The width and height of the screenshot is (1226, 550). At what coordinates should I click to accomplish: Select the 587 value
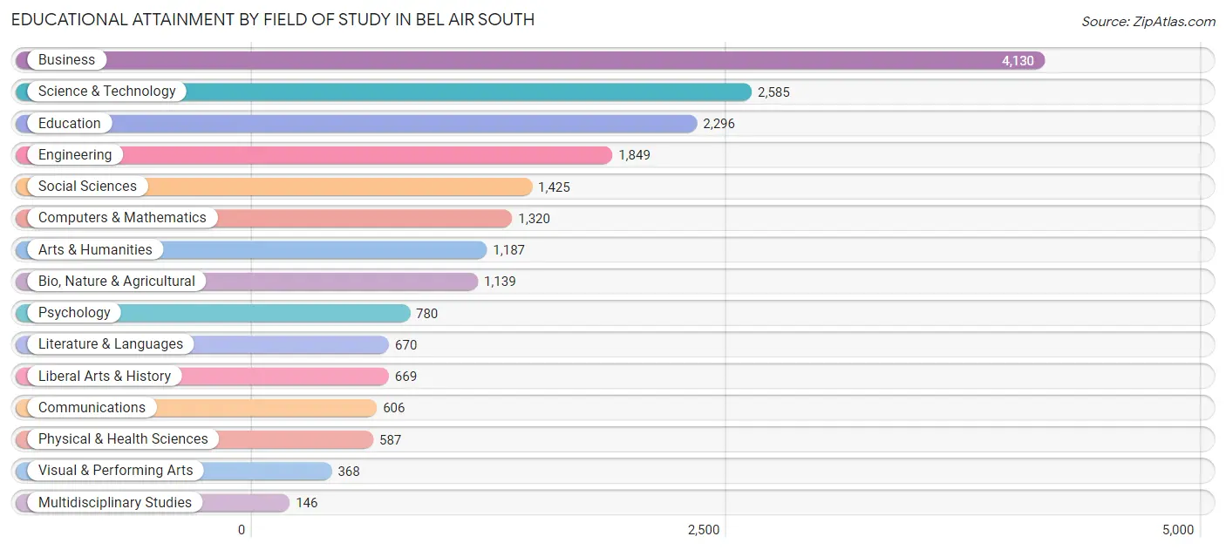[x=391, y=440]
